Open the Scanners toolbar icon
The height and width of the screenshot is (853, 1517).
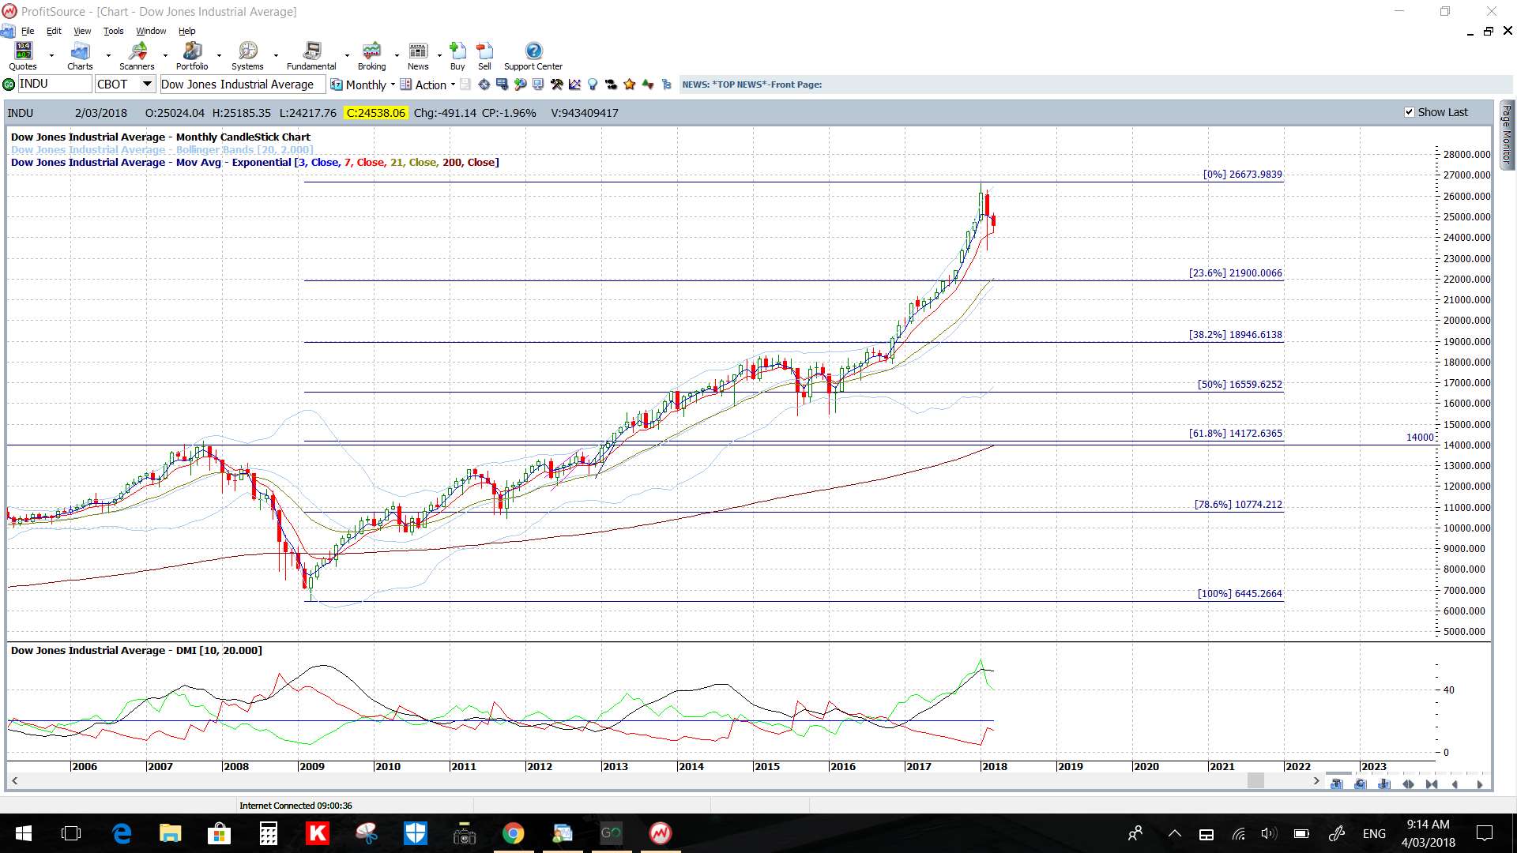tap(137, 51)
